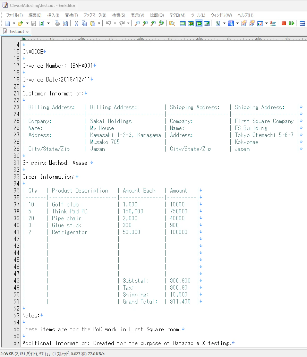Screen dimensions: 307x357
Task: Click the Find in Files folder icon
Action: tap(172, 23)
